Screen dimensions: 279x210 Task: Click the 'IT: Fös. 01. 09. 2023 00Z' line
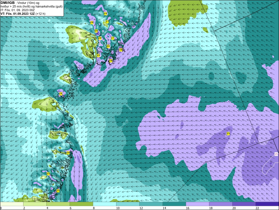(x=18, y=10)
